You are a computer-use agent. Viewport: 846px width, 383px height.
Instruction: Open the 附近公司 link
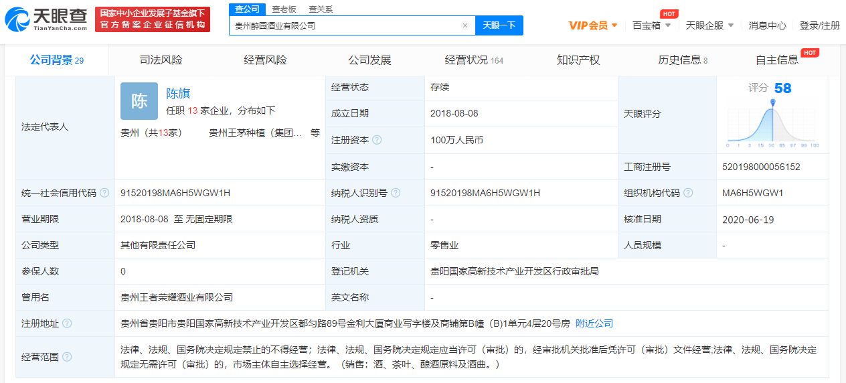pos(594,323)
